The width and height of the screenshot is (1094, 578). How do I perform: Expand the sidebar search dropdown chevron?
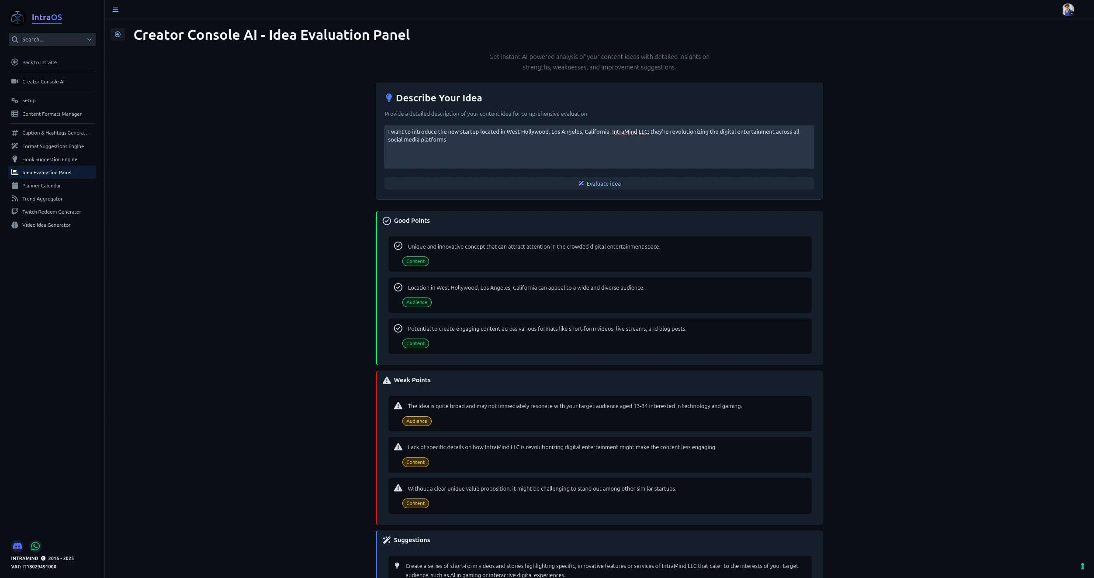pyautogui.click(x=89, y=40)
